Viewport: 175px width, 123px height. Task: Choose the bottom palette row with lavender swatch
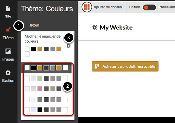[46, 110]
